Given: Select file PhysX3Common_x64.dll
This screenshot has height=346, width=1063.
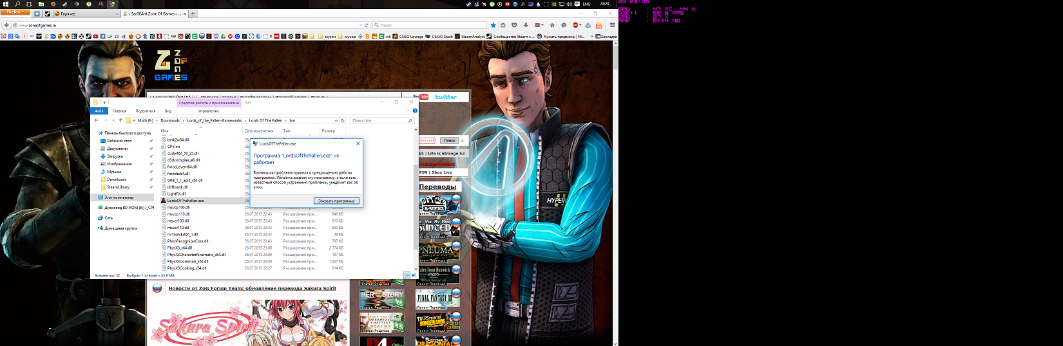Looking at the screenshot, I should point(187,261).
